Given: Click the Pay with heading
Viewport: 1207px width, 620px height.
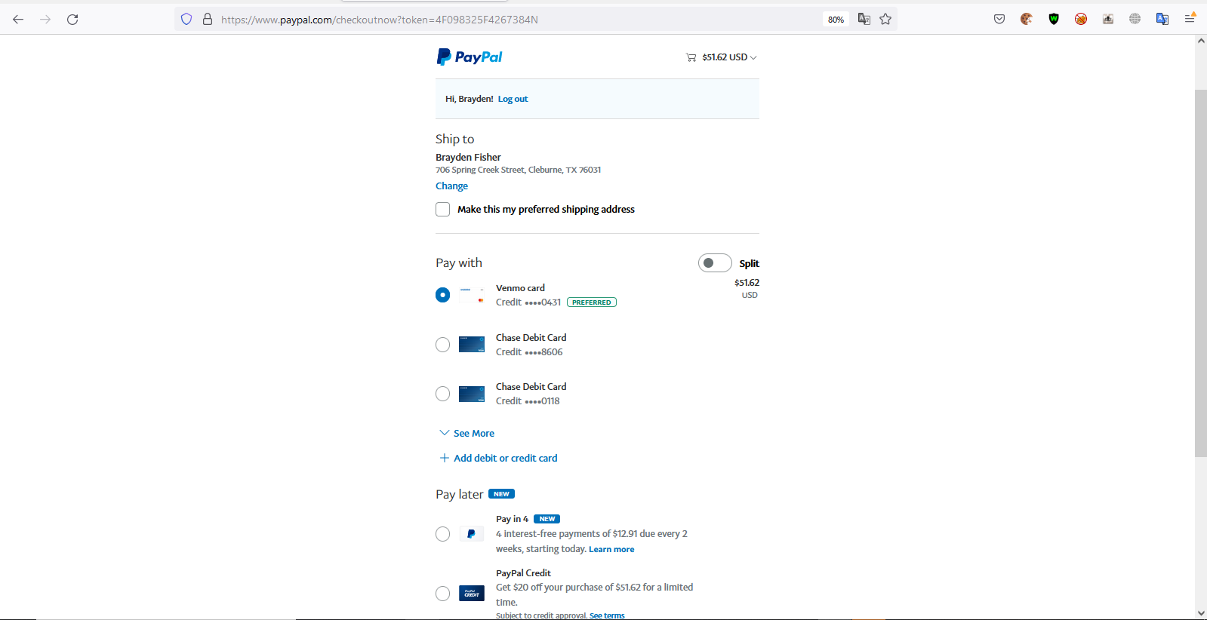Looking at the screenshot, I should pyautogui.click(x=459, y=262).
